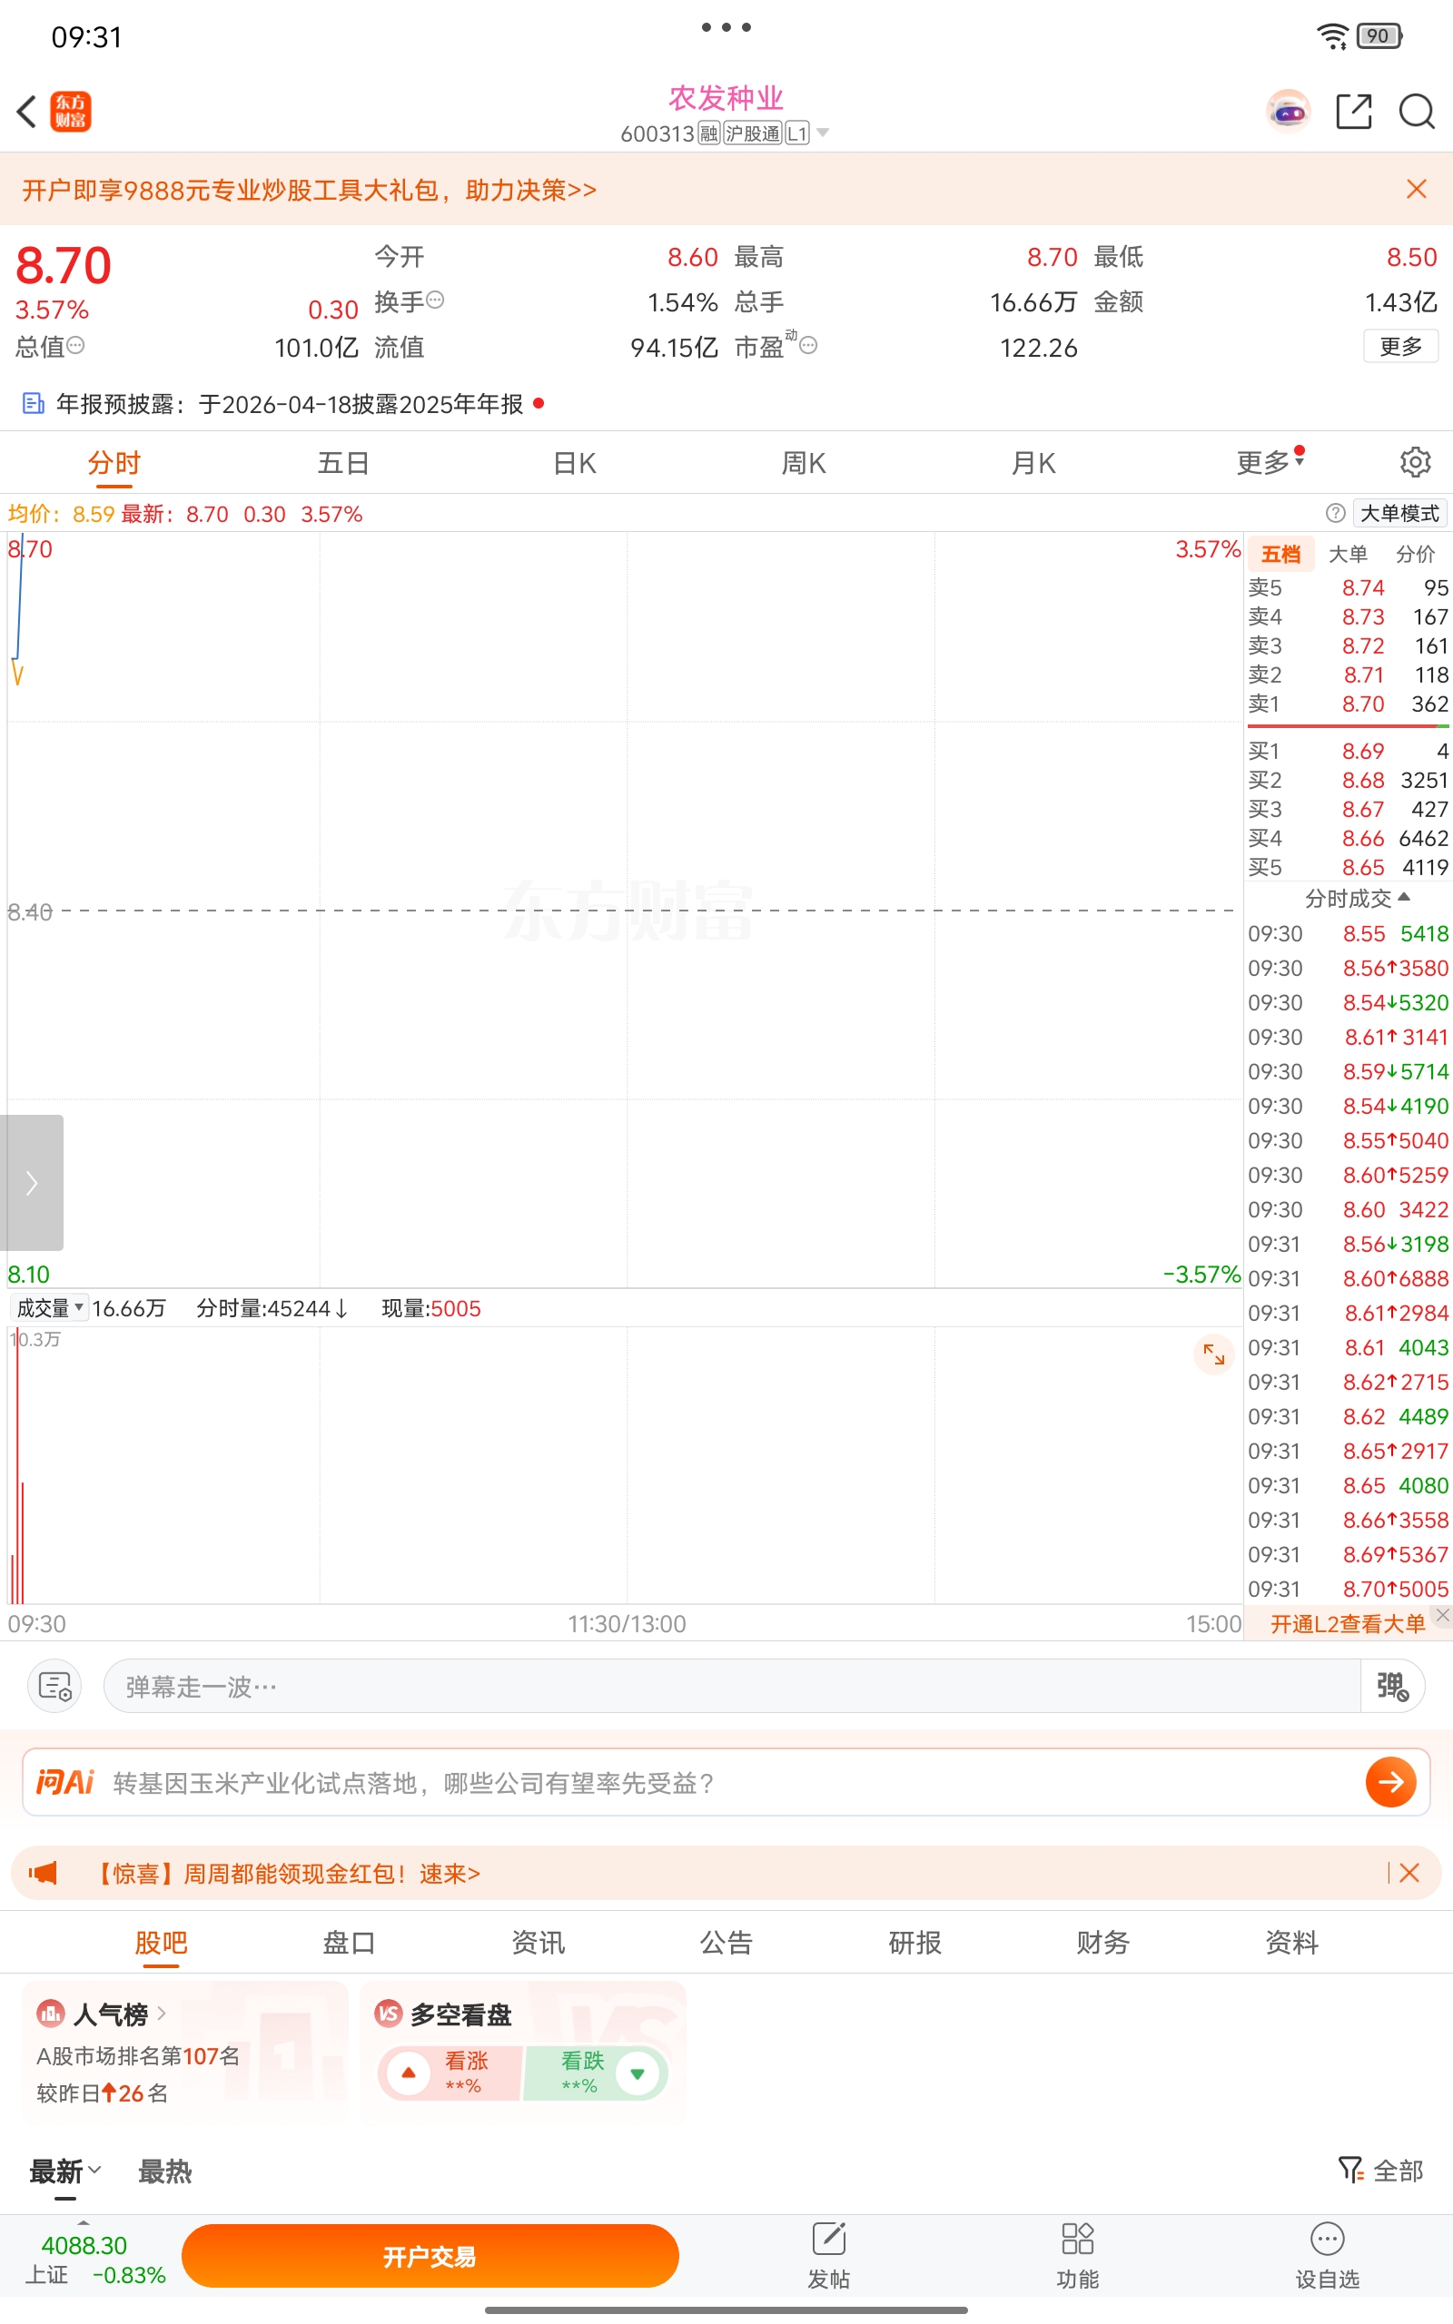Close the 开通L2查看大单 prompt
1453x2324 pixels.
pyautogui.click(x=1441, y=1615)
